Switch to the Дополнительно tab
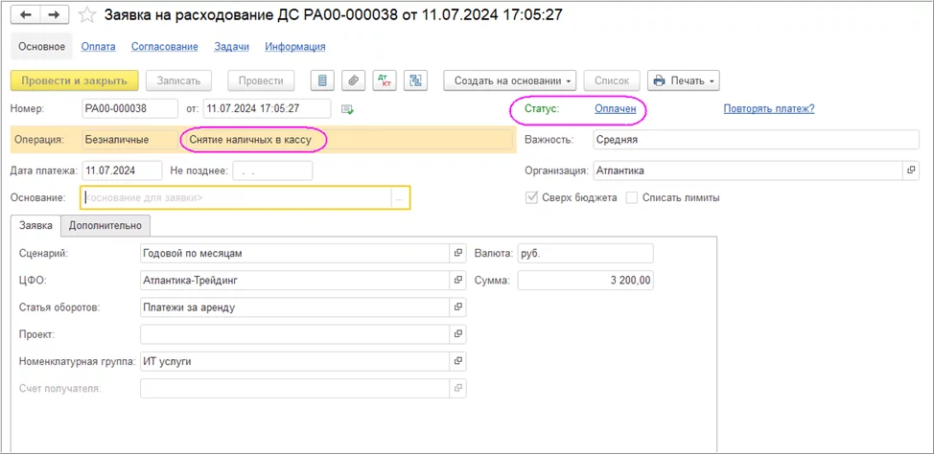Screen dimensions: 934x454 (x=105, y=225)
